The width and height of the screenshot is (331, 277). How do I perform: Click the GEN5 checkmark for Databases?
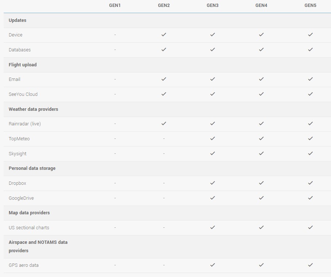click(310, 50)
